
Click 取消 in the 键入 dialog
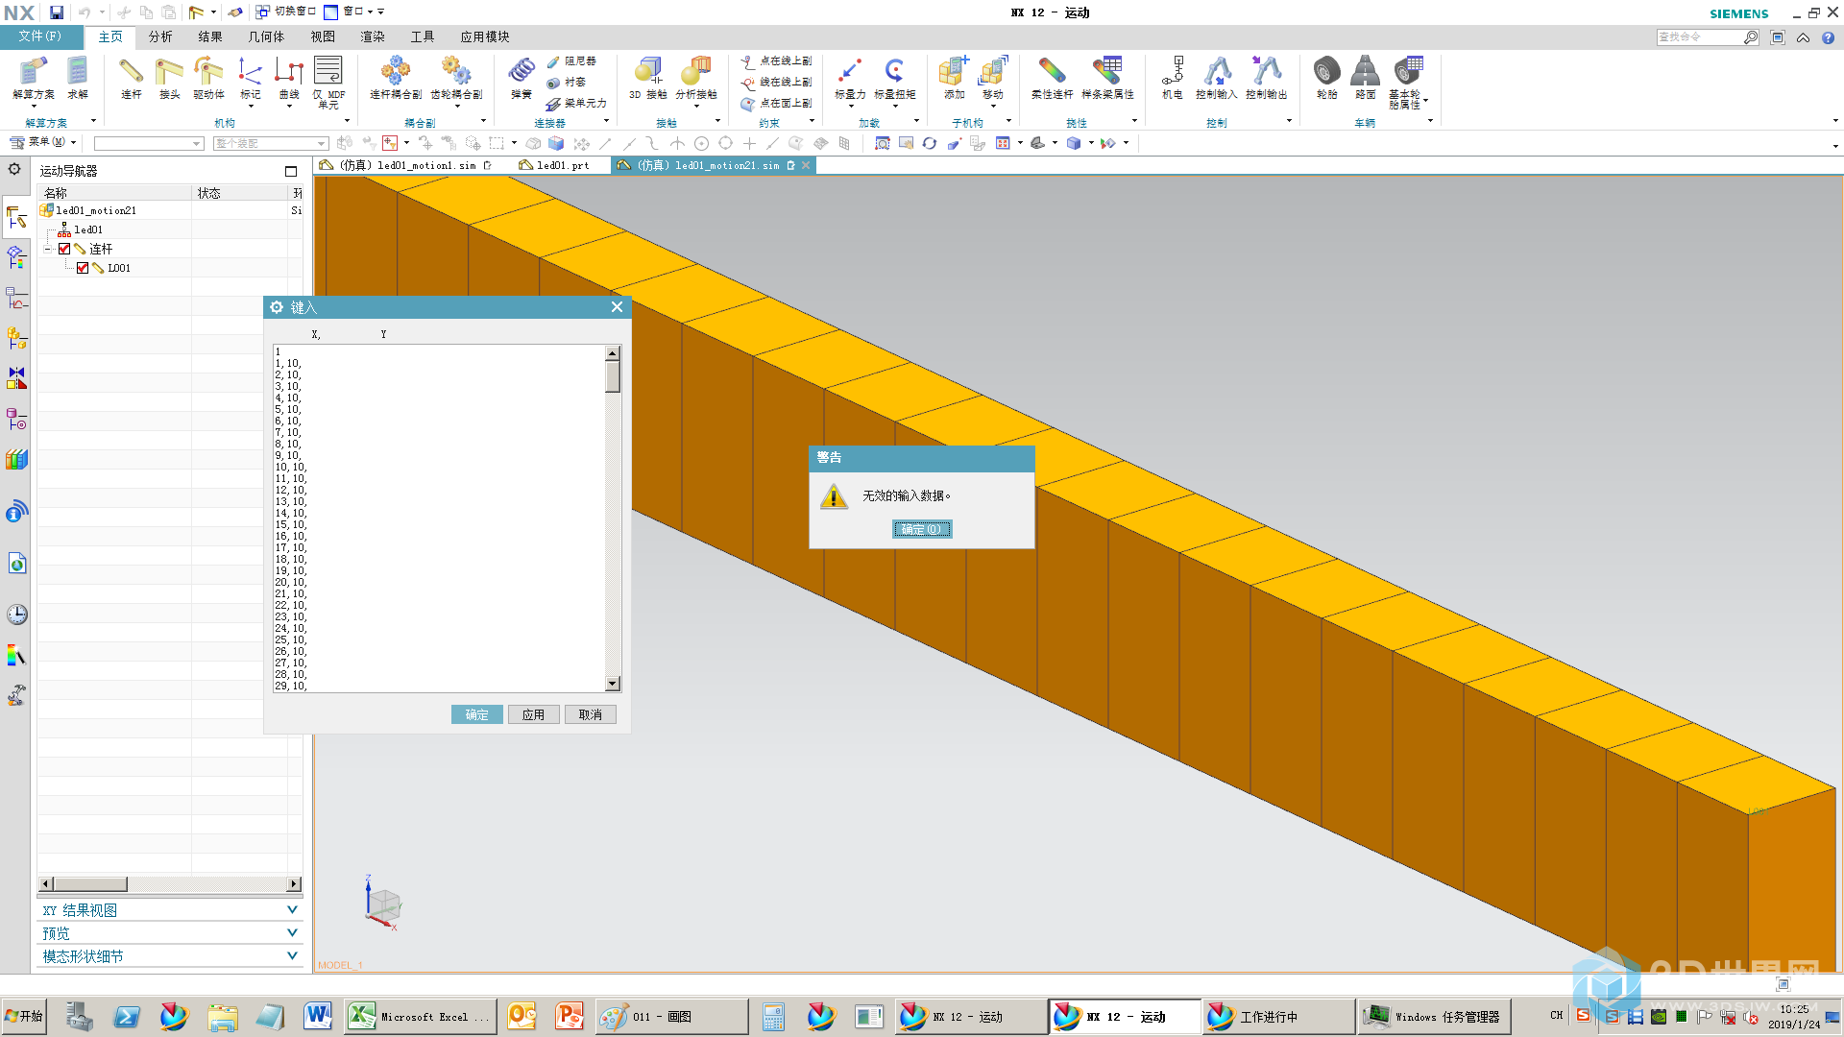[591, 714]
